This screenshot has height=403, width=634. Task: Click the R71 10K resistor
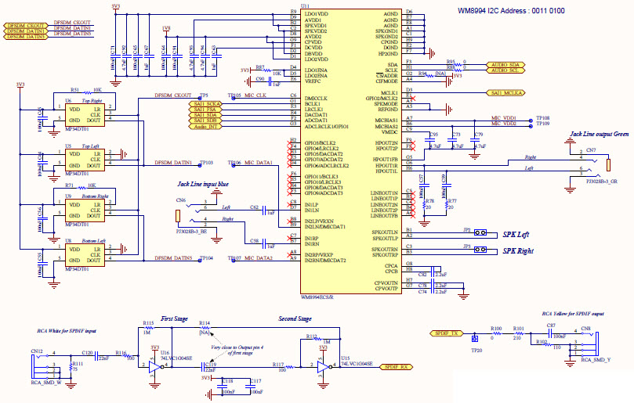81,186
